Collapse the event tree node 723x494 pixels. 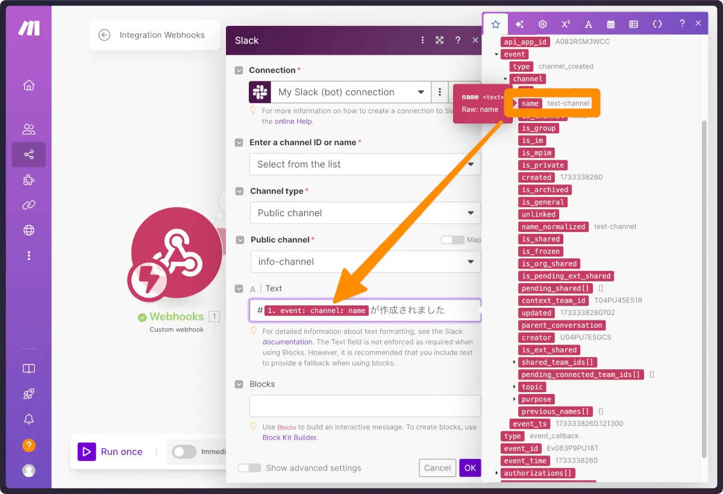pos(496,54)
